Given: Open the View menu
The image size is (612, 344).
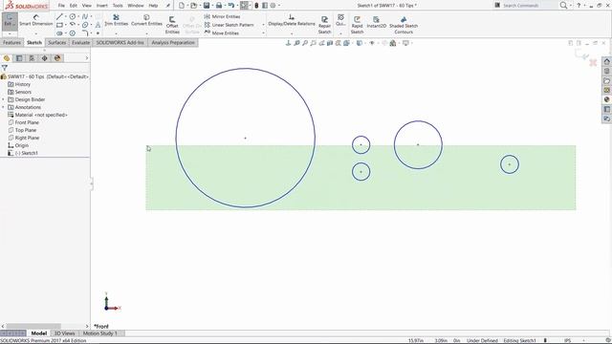Looking at the screenshot, I should [x=87, y=6].
